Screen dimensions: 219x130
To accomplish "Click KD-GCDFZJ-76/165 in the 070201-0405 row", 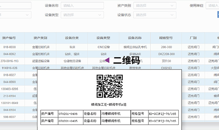I will coord(162,121).
